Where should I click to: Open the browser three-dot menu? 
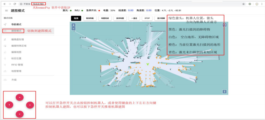[262, 4]
